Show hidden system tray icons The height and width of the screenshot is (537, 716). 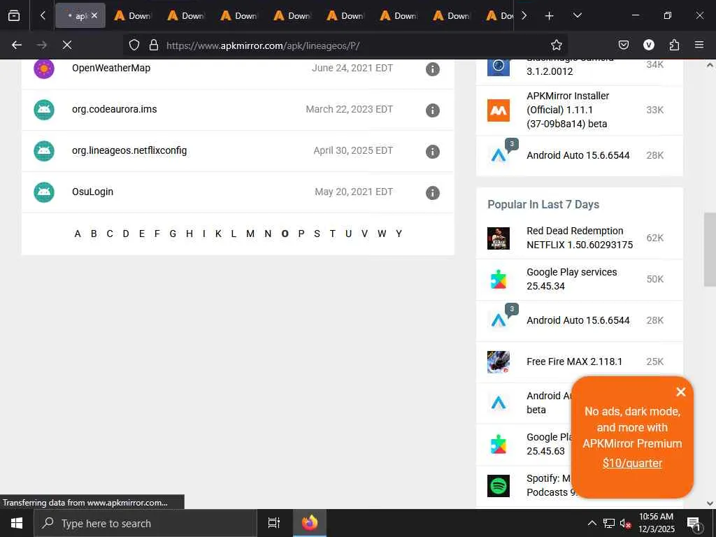pos(592,523)
